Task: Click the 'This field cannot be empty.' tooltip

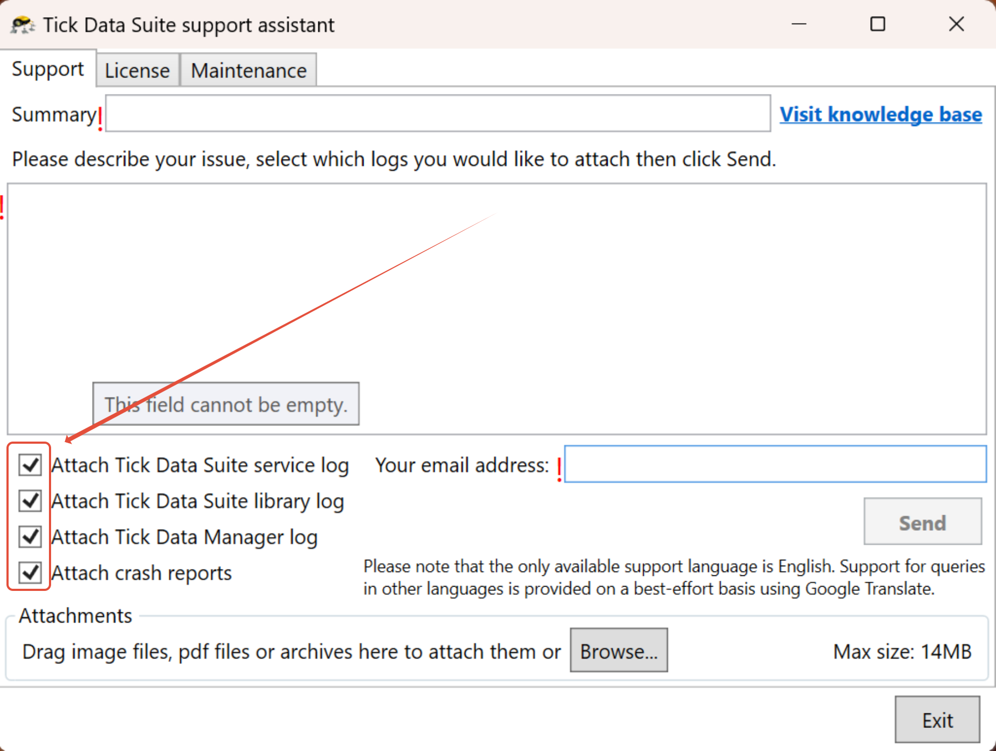Action: (x=226, y=404)
